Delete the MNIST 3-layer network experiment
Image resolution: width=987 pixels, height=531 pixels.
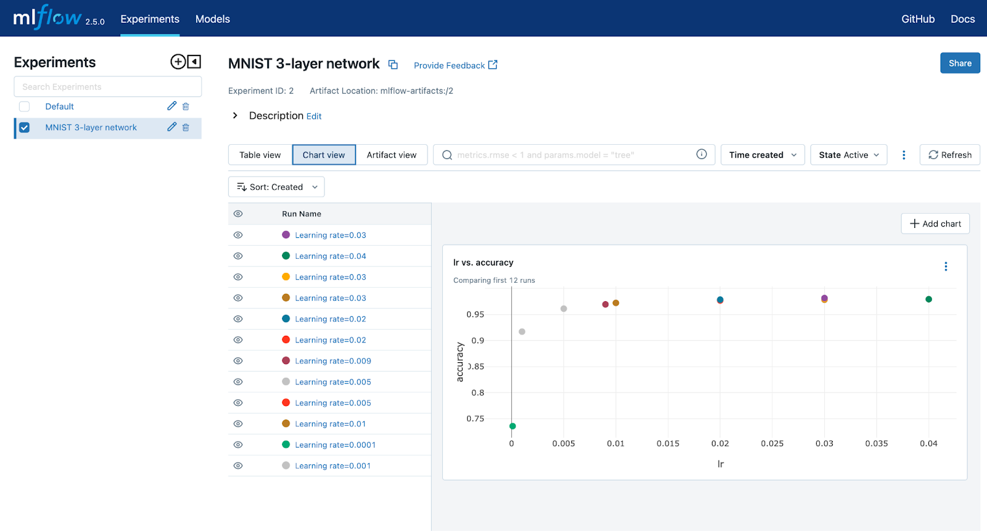(186, 128)
